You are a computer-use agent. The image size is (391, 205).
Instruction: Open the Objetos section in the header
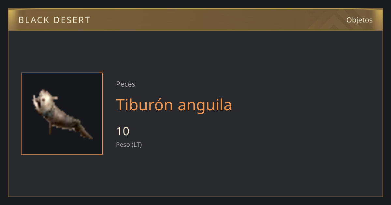pyautogui.click(x=359, y=20)
